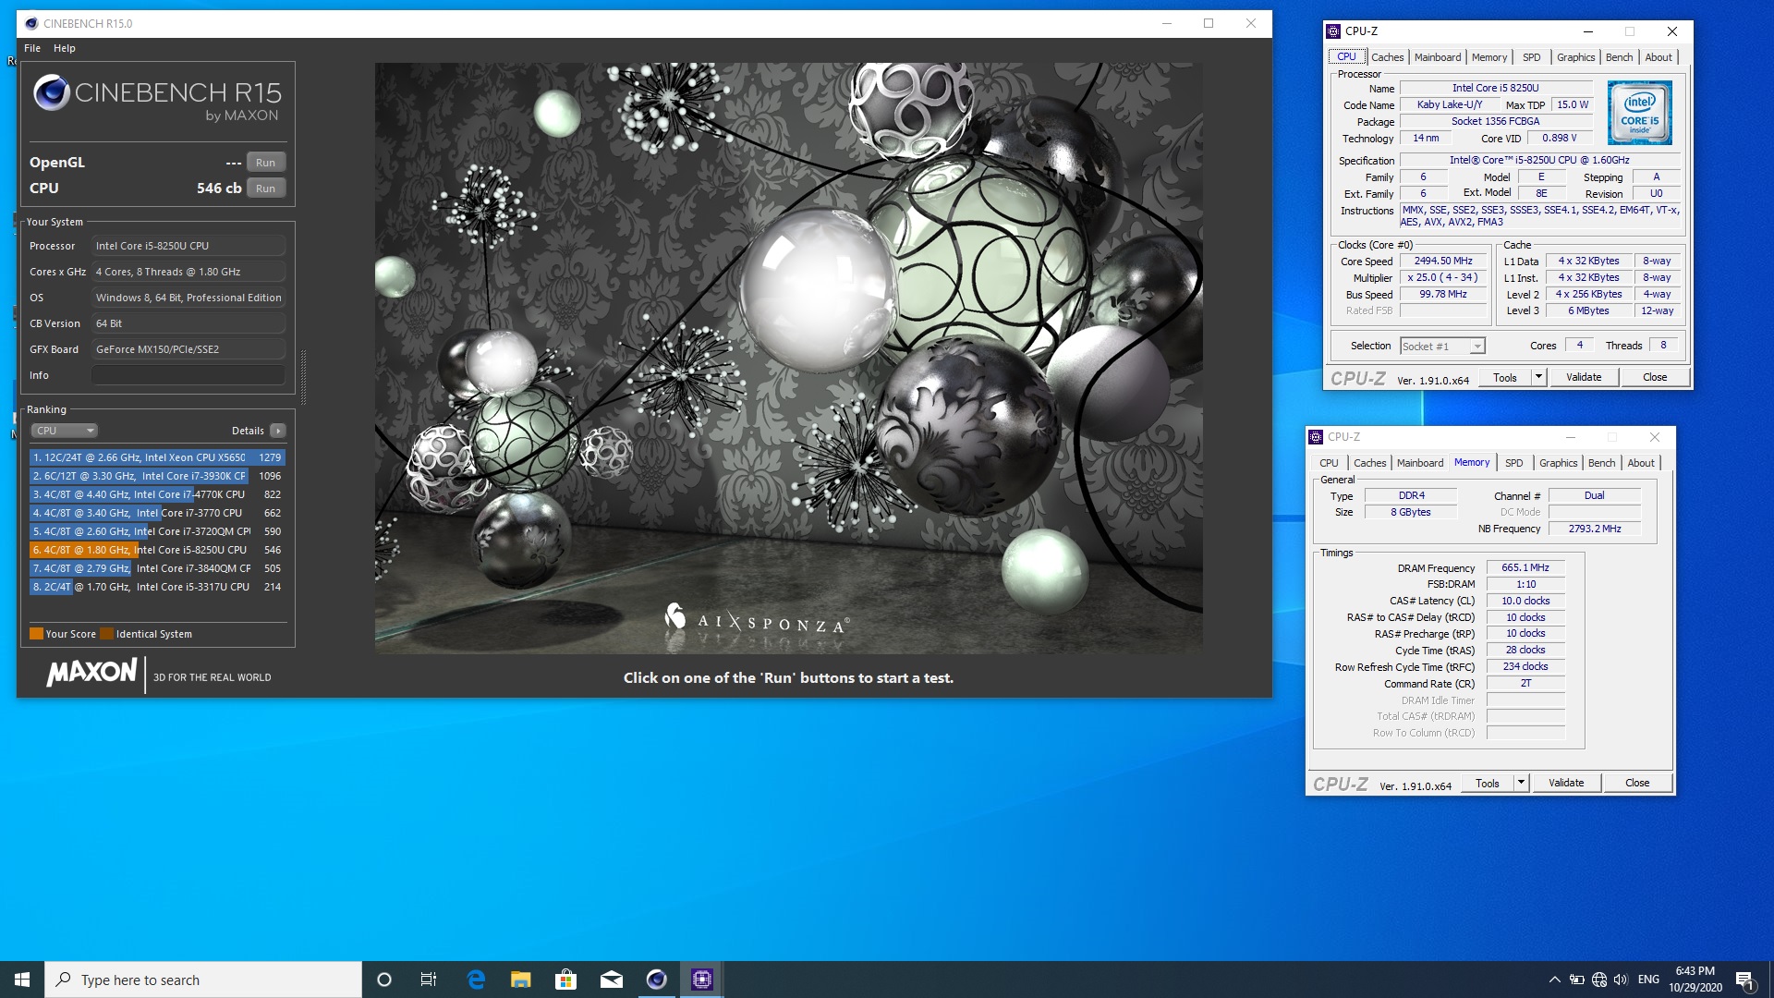Expand Tools arrow in top CPU-Z window
This screenshot has width=1774, height=998.
click(x=1538, y=377)
